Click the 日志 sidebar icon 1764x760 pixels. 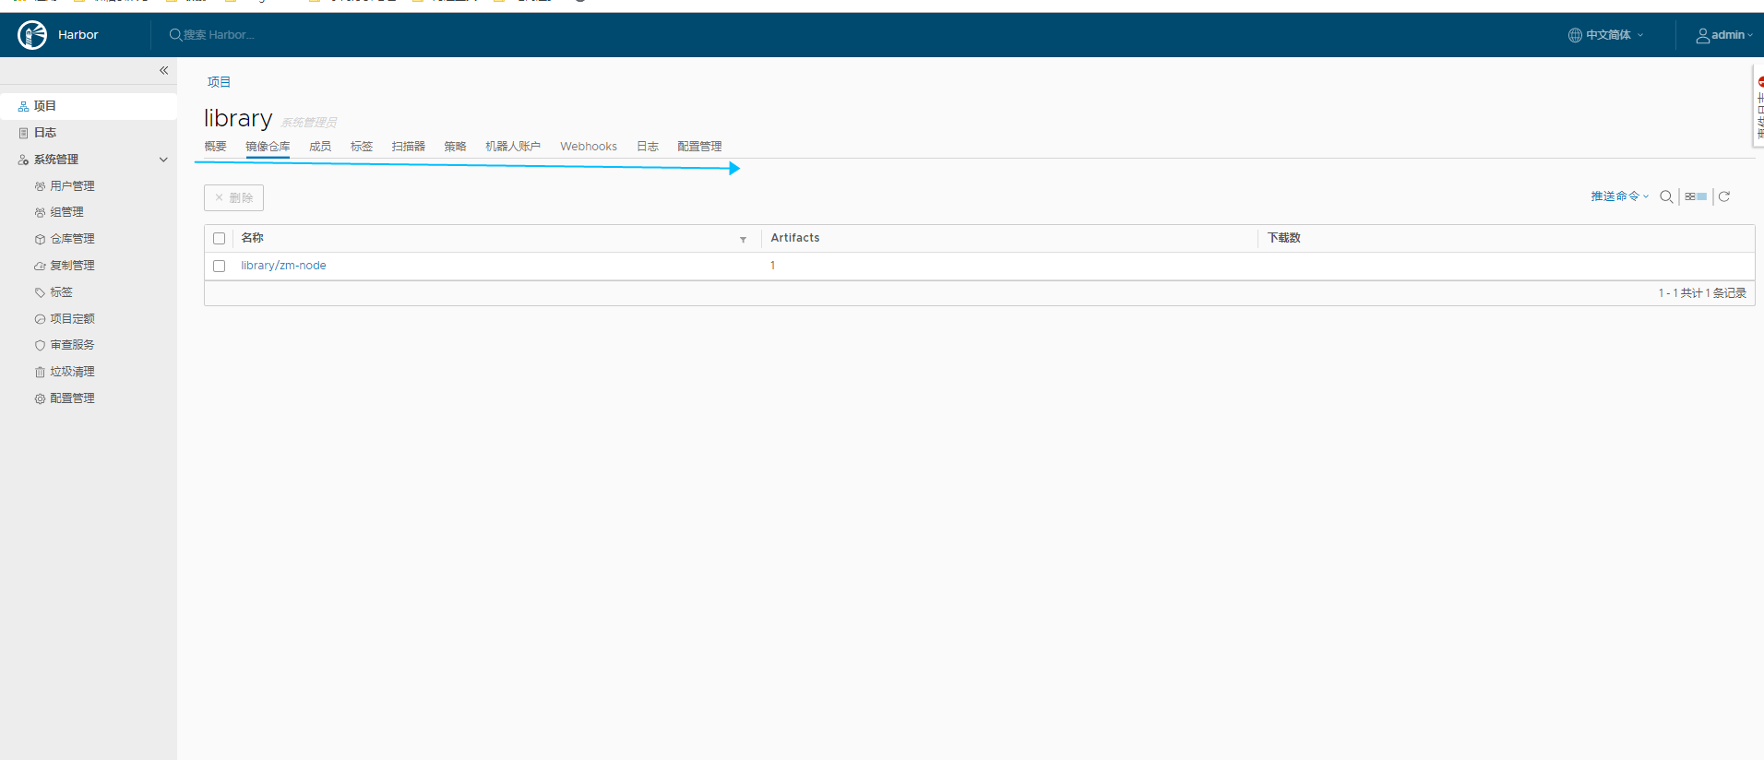point(23,133)
